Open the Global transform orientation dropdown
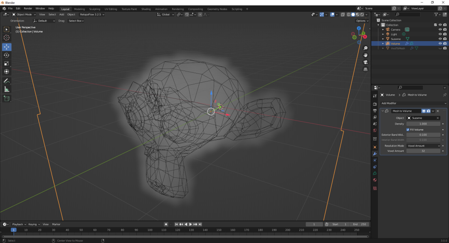Screen dimensions: 449x243 coord(165,15)
